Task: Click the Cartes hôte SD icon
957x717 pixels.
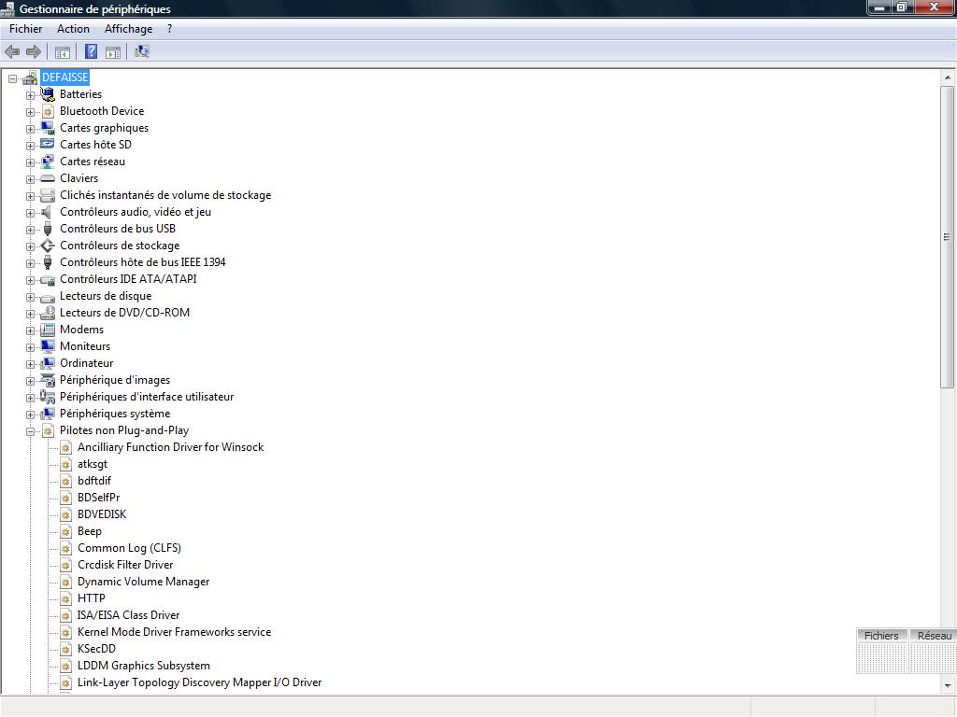Action: point(48,145)
